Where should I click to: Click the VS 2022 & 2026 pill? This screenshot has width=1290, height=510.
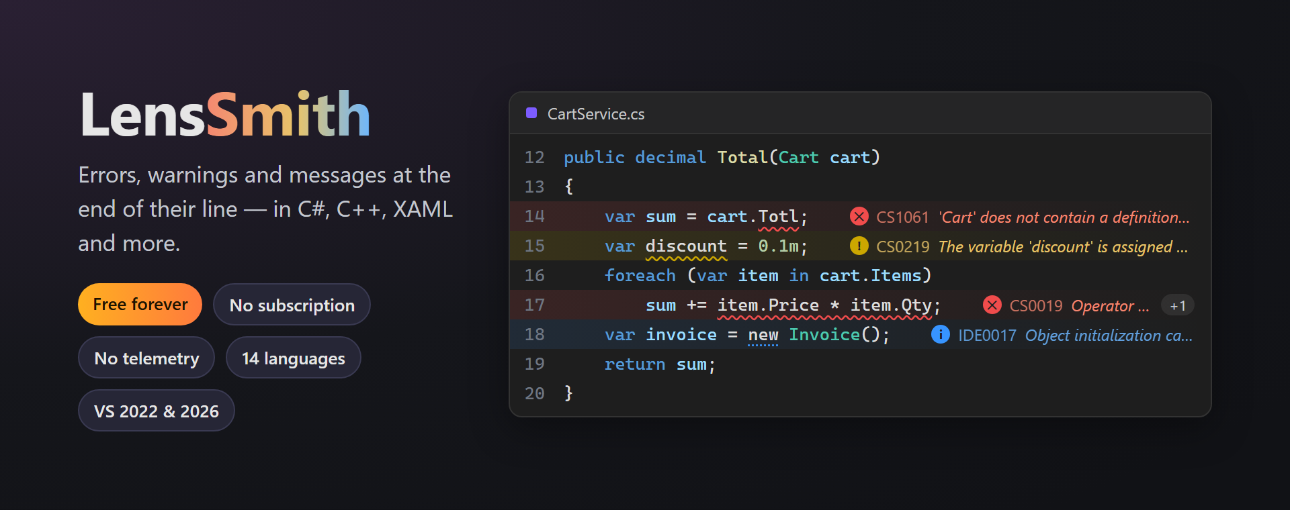pyautogui.click(x=157, y=411)
